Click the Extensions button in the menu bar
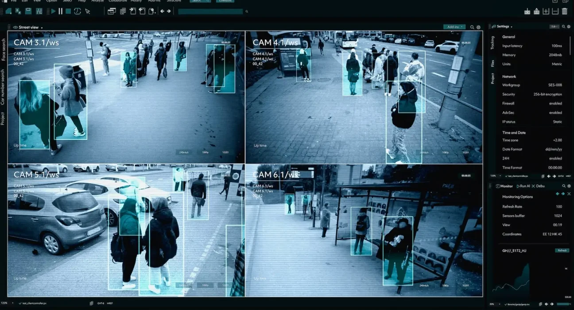Screen dimensions: 574x310 (x=226, y=1)
